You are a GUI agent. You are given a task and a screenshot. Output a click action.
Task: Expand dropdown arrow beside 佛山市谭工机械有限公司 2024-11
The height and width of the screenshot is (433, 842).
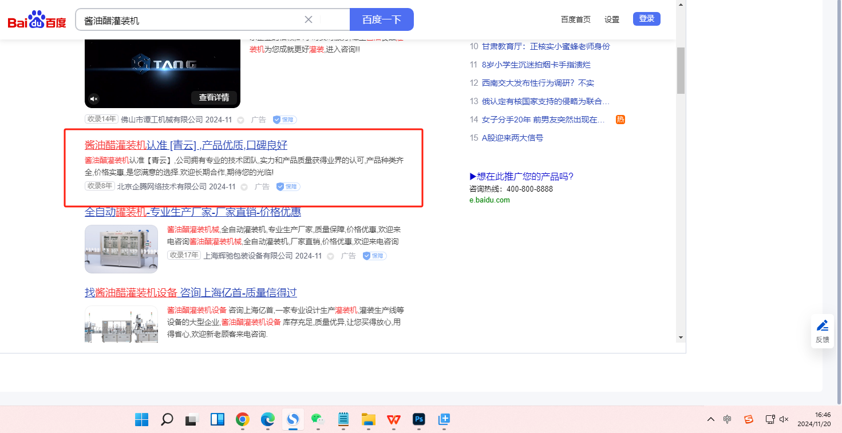(240, 120)
